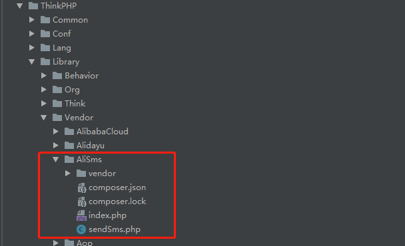Expand the Aop folder arrow
Screen dimensions: 405x246
tap(55, 243)
